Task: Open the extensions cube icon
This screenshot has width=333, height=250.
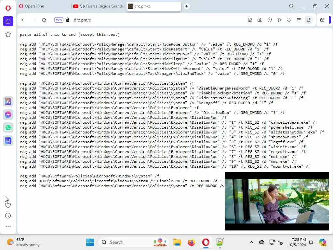Action: [x=322, y=20]
